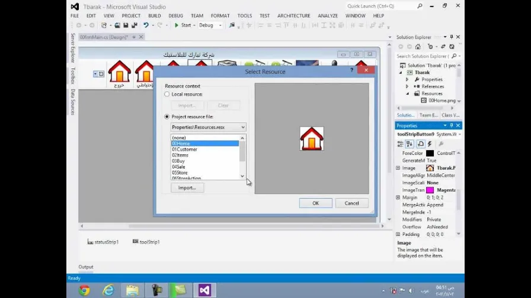Image resolution: width=531 pixels, height=298 pixels.
Task: Open Internet Explorer from the taskbar
Action: pos(108,290)
